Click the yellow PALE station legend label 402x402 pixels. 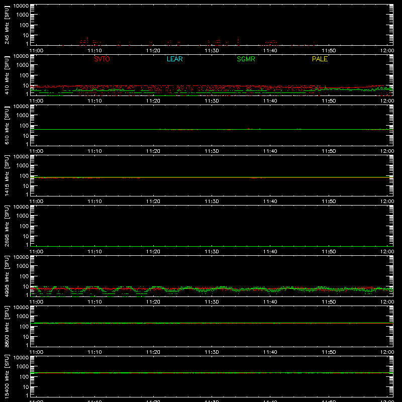320,59
